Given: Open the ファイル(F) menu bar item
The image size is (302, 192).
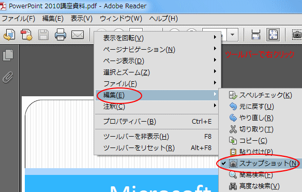Looking at the screenshot, I should 19,19.
